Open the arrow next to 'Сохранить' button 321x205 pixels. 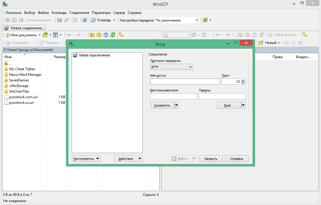pyautogui.click(x=176, y=105)
